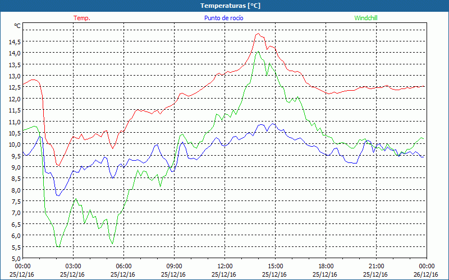Click the 12,0 y-axis value

tap(15, 99)
